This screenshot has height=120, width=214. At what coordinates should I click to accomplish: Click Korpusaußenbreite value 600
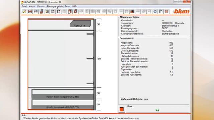pos(171,45)
